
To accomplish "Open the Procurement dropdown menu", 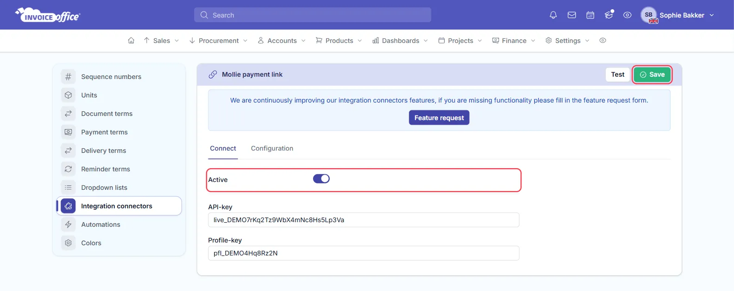I will [219, 41].
